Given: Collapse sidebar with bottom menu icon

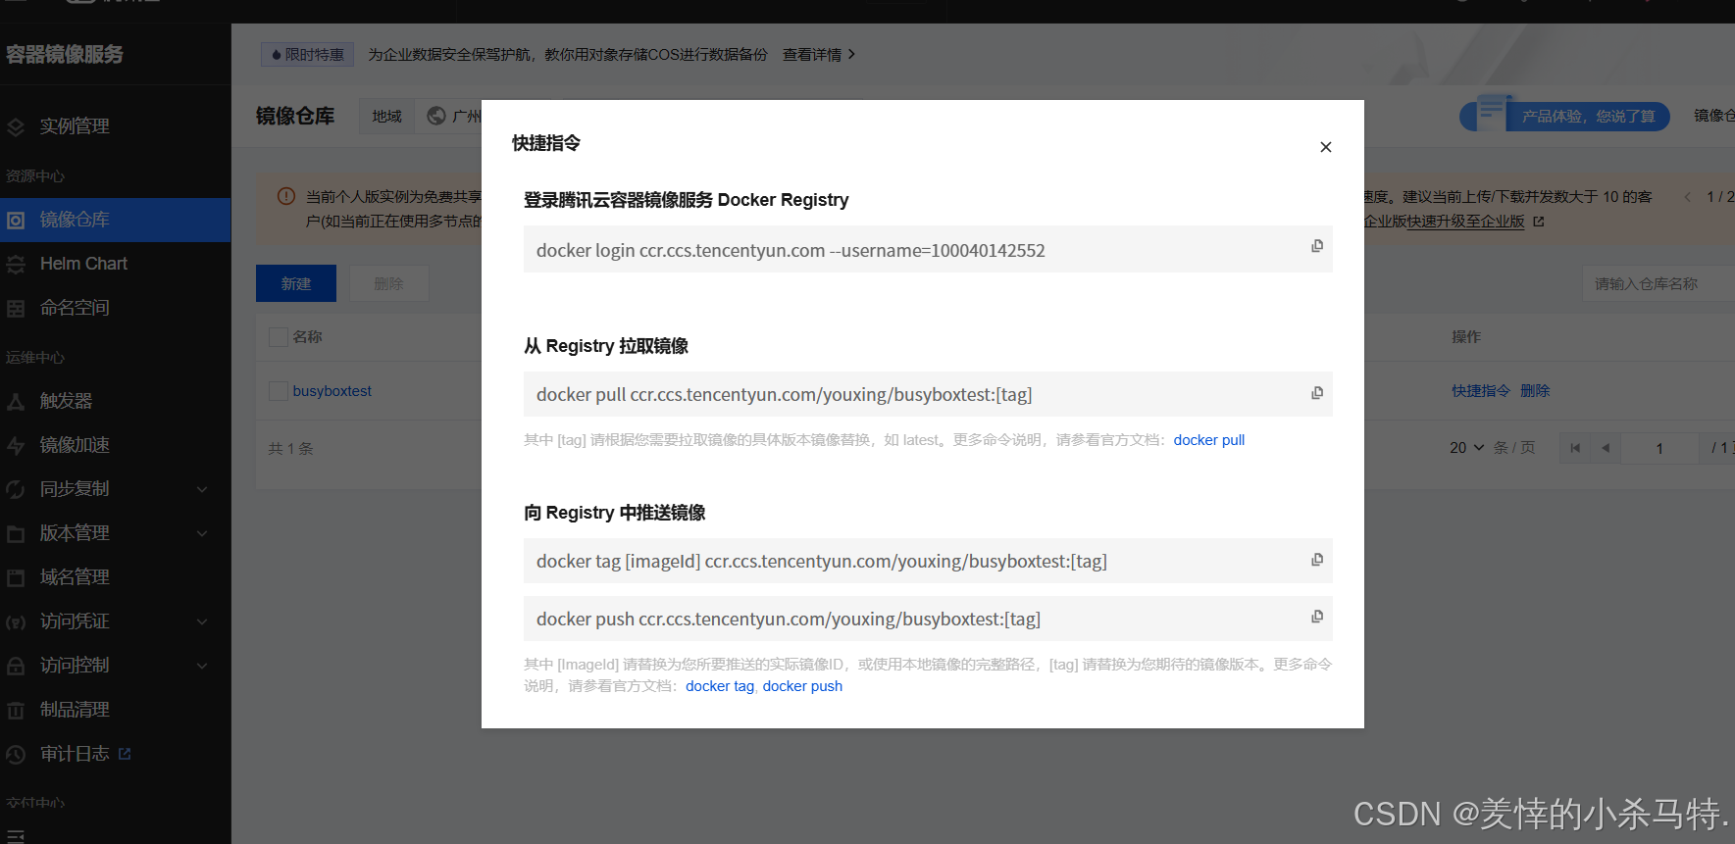Looking at the screenshot, I should coord(16,836).
